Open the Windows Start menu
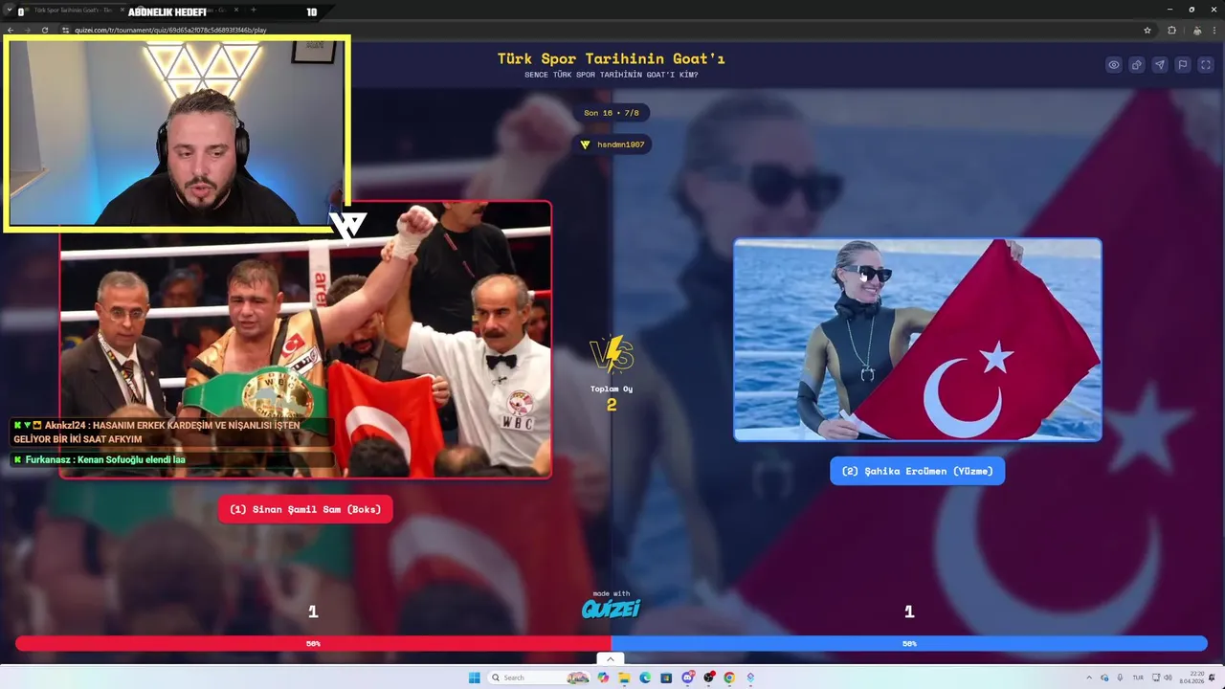 point(474,678)
